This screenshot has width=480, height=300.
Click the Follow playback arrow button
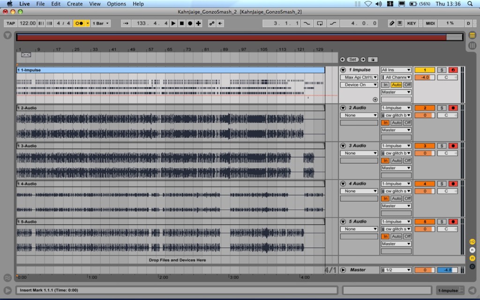(126, 23)
